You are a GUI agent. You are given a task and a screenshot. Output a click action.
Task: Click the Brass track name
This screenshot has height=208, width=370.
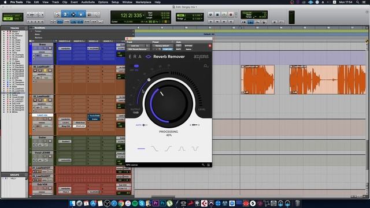[x=42, y=44]
